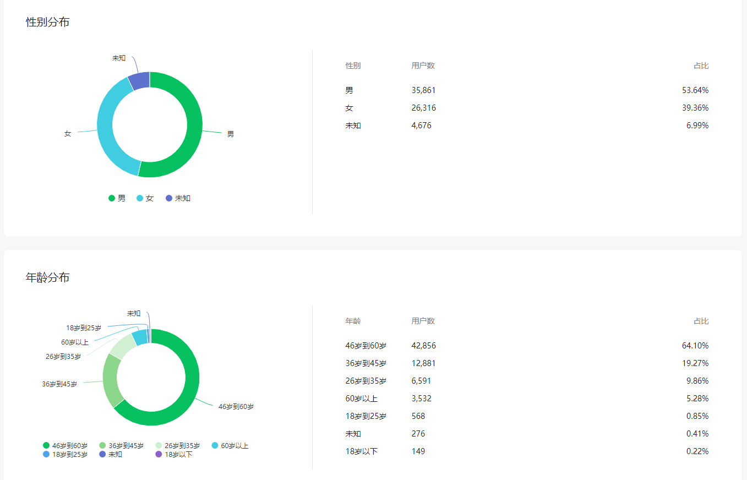Click the user count 3,532
Screen dimensions: 747x480
click(x=421, y=399)
